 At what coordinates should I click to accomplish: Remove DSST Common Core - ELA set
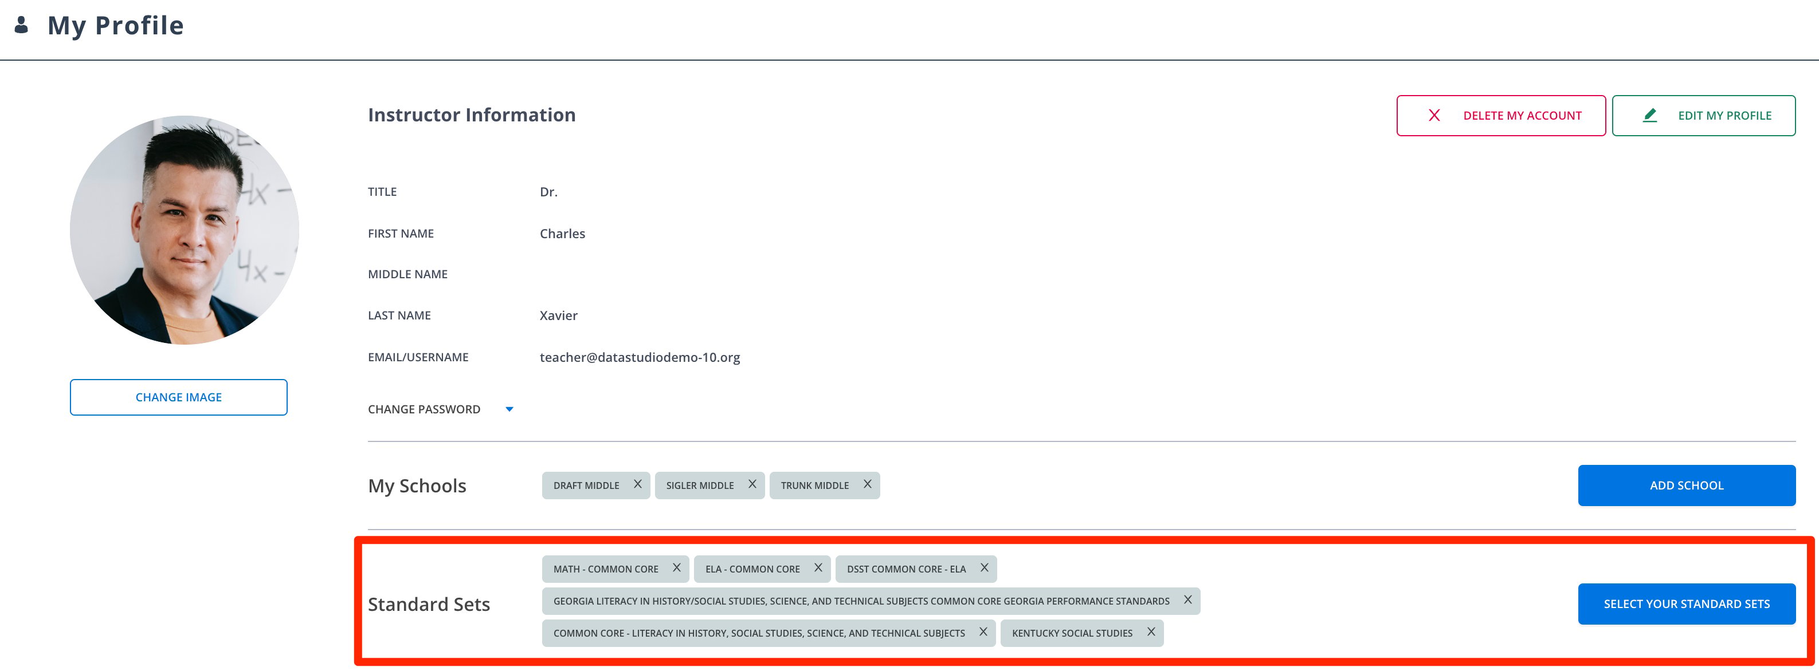click(983, 568)
